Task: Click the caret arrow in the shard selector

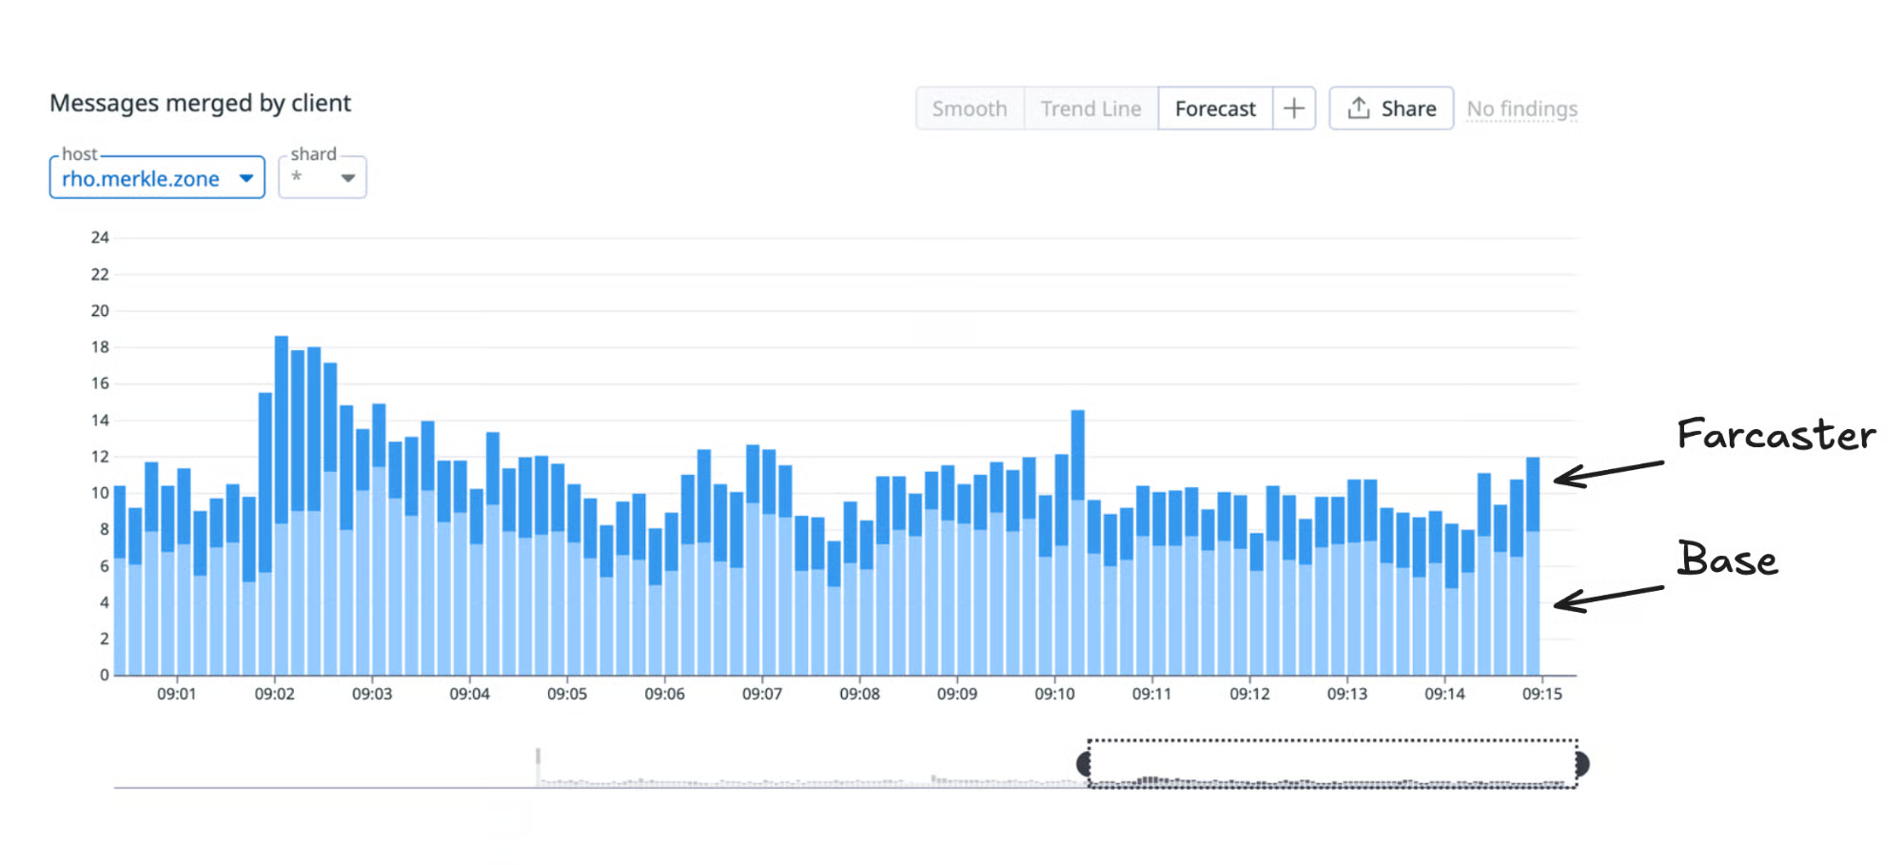Action: pyautogui.click(x=348, y=178)
